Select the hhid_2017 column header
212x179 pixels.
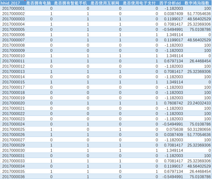click(x=13, y=3)
